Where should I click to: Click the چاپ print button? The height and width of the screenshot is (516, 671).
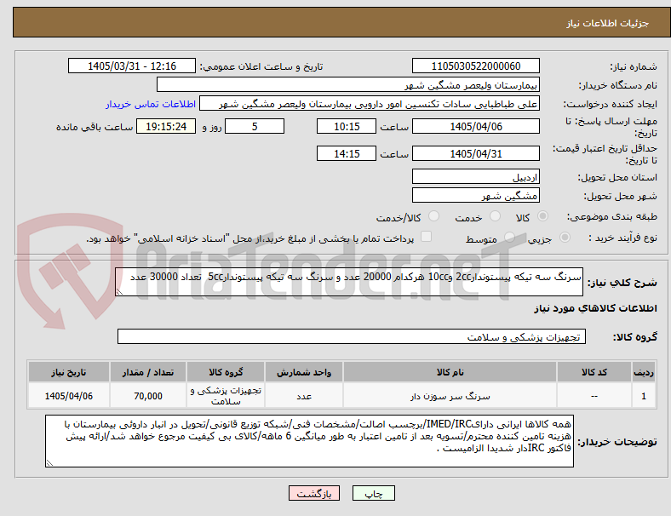point(374,493)
